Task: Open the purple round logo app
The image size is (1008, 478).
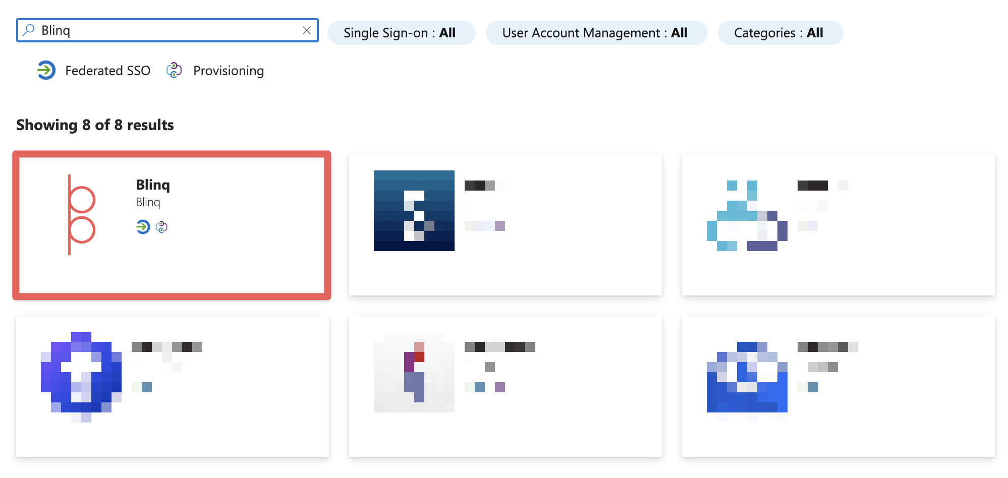Action: click(81, 377)
